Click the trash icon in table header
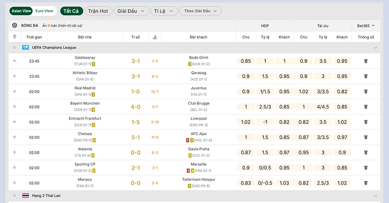The width and height of the screenshot is (389, 203). pos(15,37)
